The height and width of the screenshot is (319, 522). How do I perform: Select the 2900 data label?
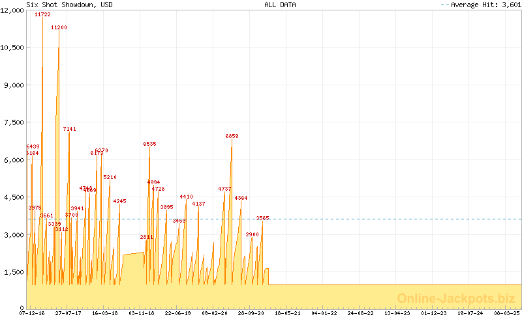(x=253, y=234)
